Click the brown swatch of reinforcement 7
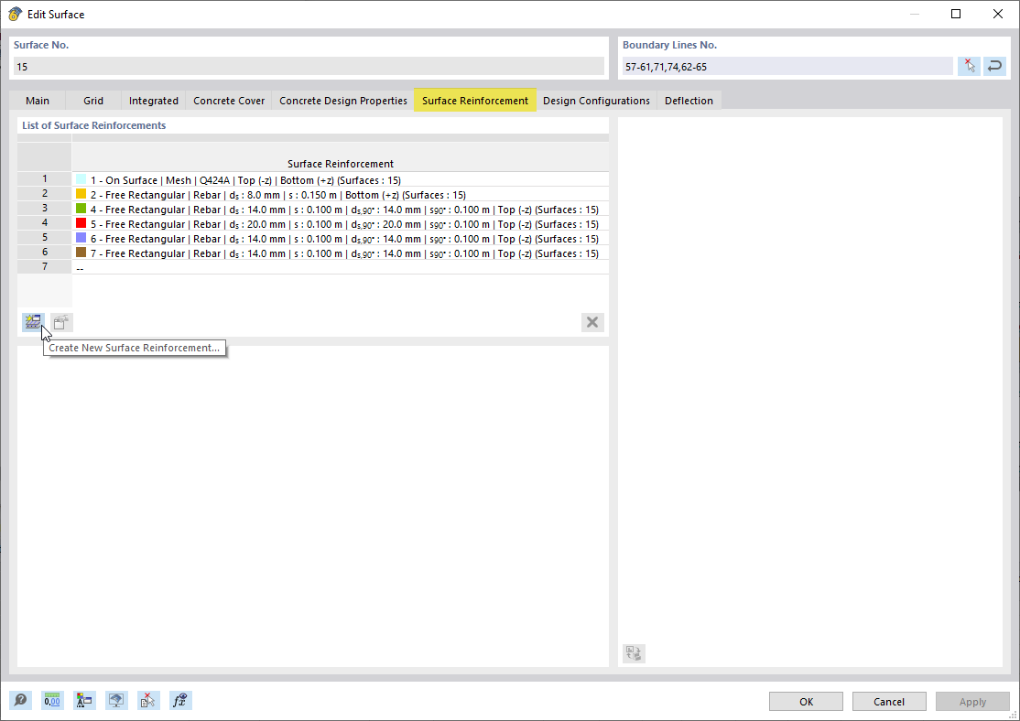 pyautogui.click(x=81, y=253)
